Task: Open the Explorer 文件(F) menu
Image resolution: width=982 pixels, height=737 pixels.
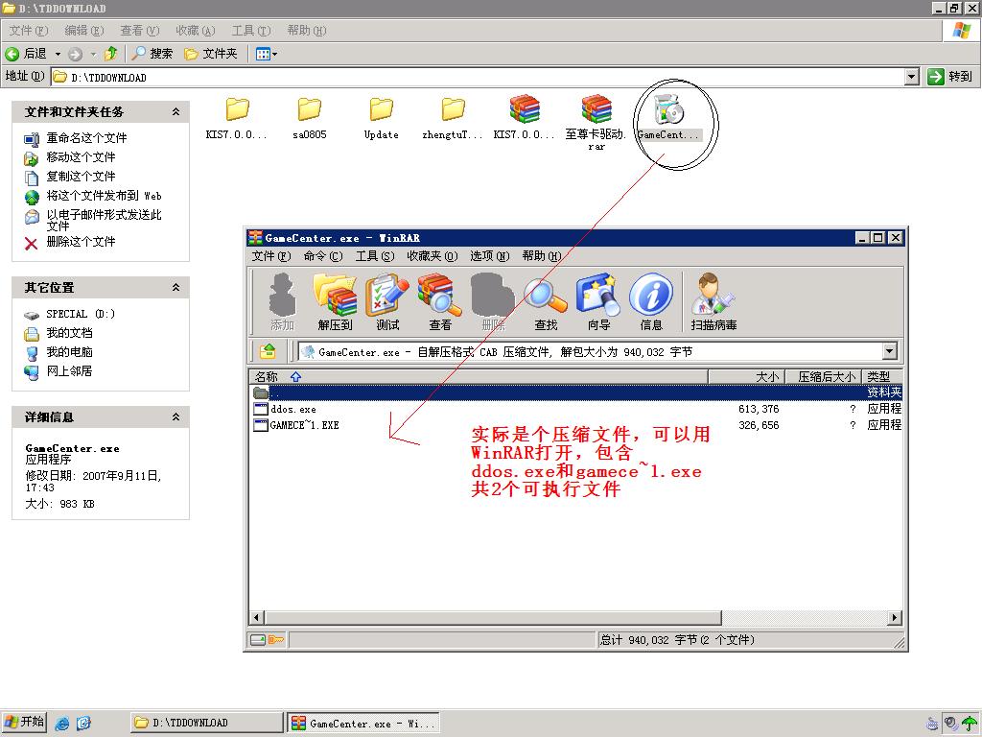Action: [x=28, y=30]
